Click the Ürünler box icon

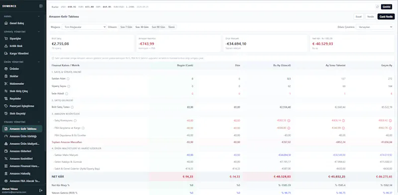6,69
